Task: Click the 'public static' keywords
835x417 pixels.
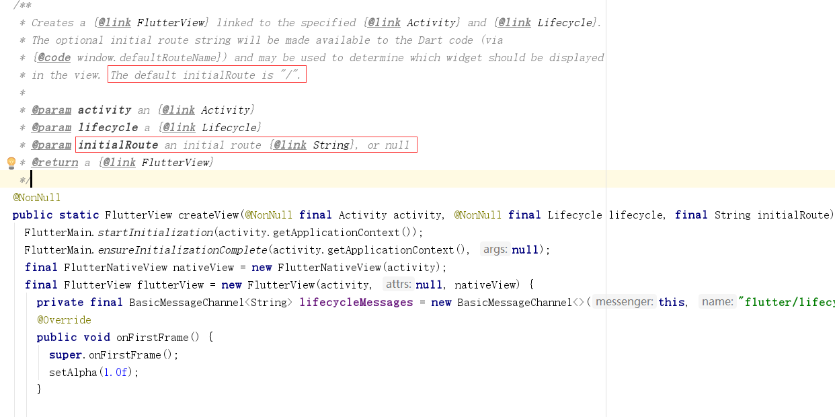Action: tap(56, 215)
